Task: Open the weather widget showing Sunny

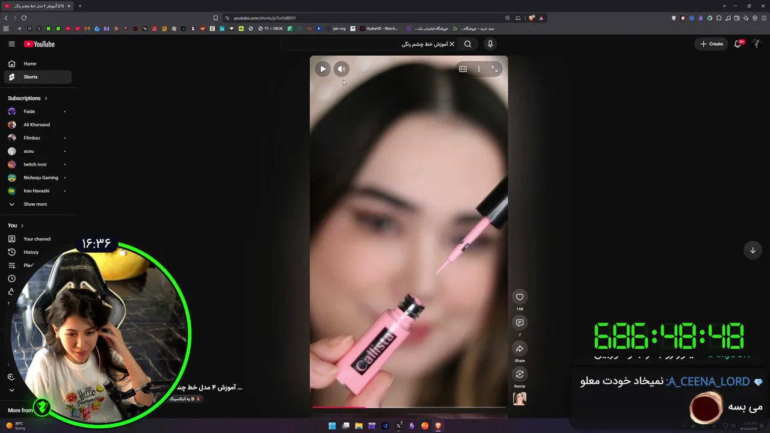Action: point(16,426)
